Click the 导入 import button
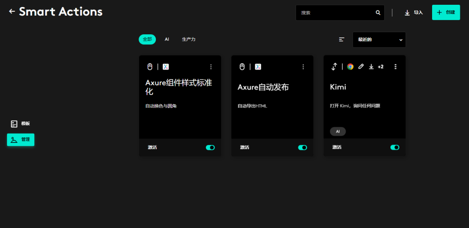Image resolution: width=469 pixels, height=228 pixels. tap(414, 13)
